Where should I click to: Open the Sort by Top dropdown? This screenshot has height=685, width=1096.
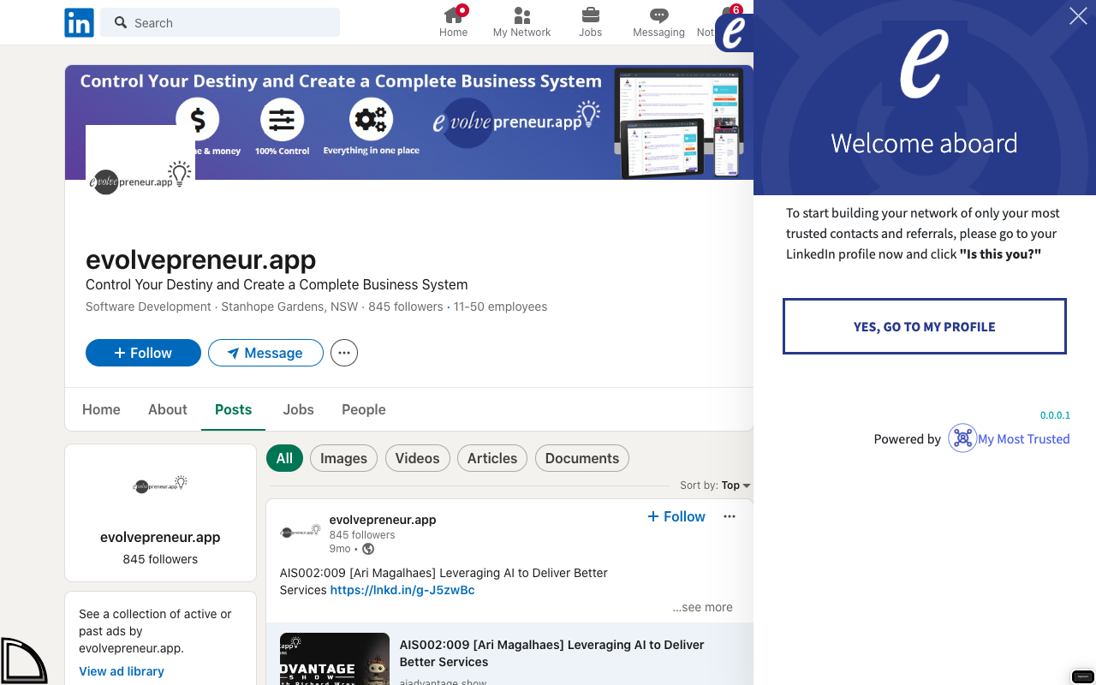pos(715,485)
